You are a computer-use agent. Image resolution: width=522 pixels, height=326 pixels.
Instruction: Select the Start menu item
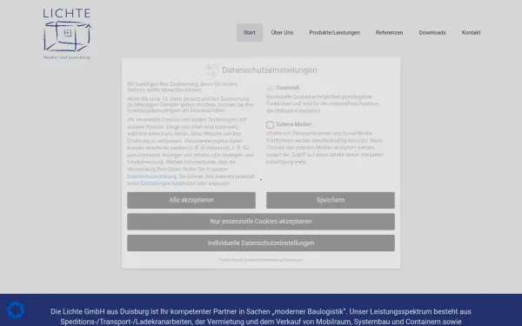(250, 33)
